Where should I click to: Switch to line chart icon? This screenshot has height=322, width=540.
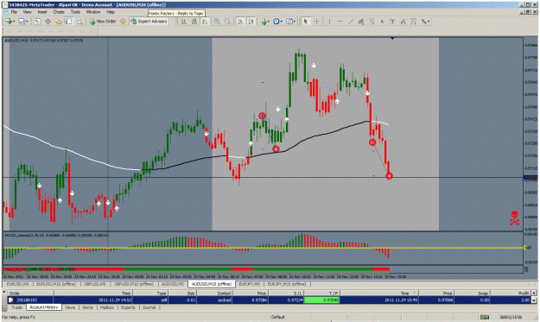[x=205, y=22]
